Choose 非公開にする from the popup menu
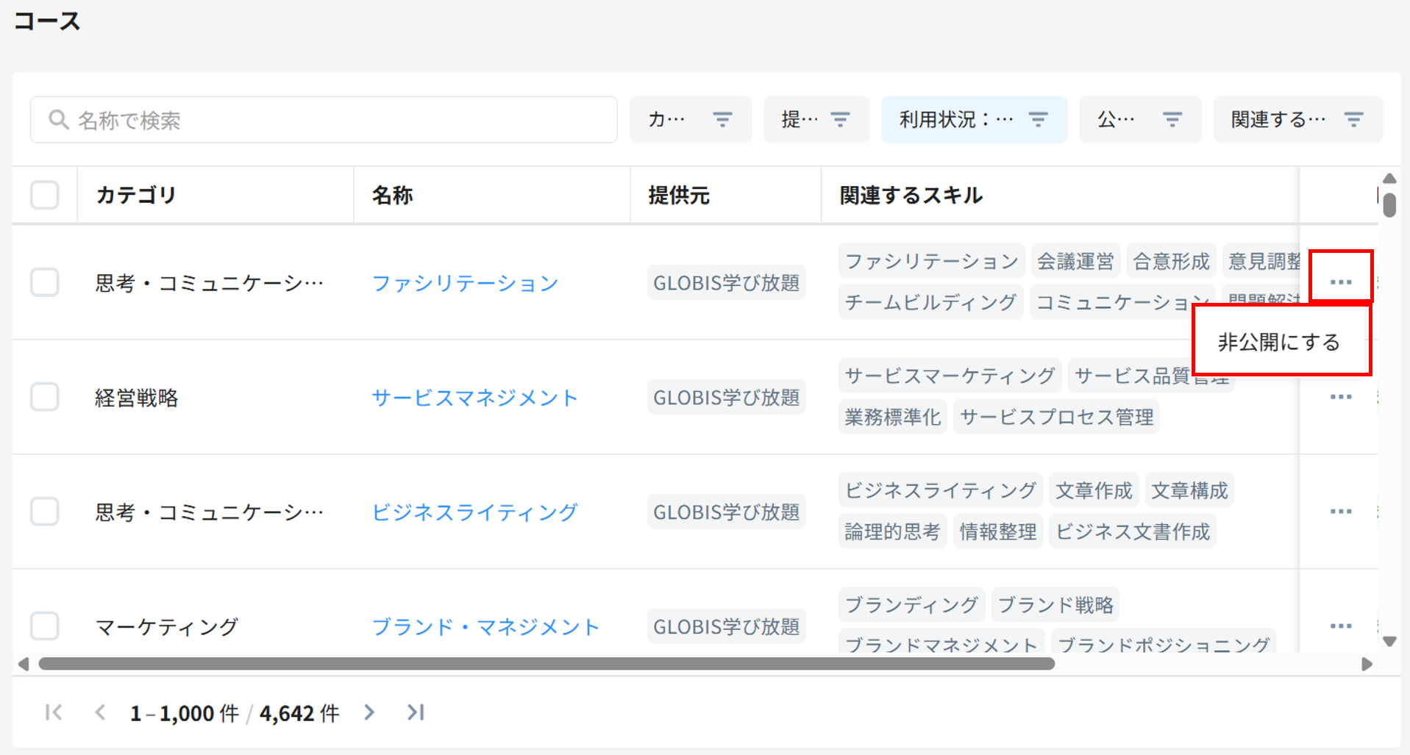 [1278, 342]
